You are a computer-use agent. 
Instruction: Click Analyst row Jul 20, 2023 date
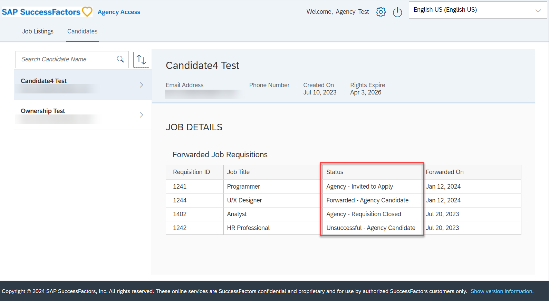[442, 214]
